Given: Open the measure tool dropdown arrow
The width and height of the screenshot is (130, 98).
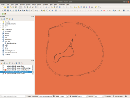Looking at the screenshot, I should coord(94,7).
